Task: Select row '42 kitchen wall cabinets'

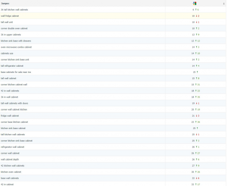Action: [x=113, y=165]
